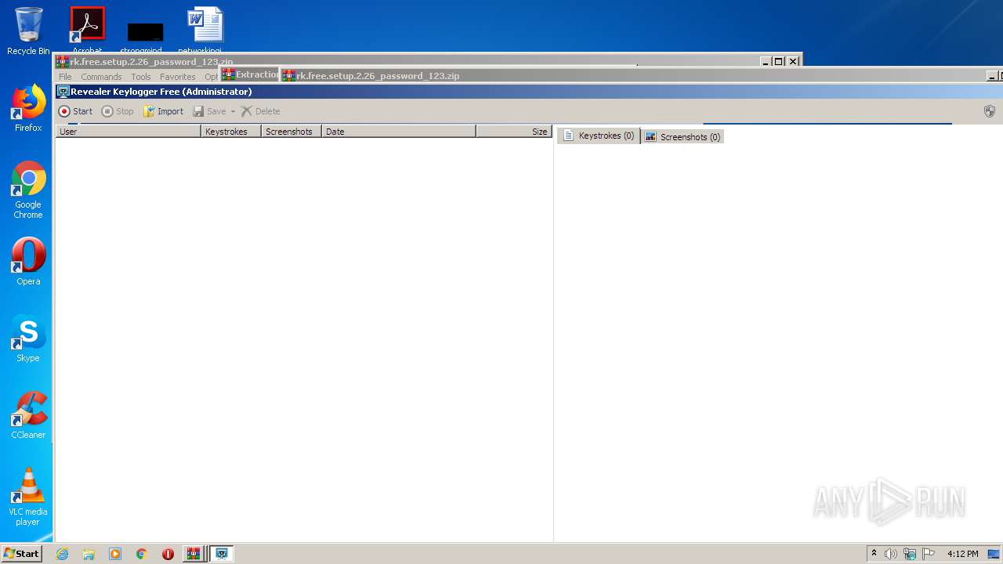Open Chrome from the taskbar
1003x564 pixels.
pos(142,554)
